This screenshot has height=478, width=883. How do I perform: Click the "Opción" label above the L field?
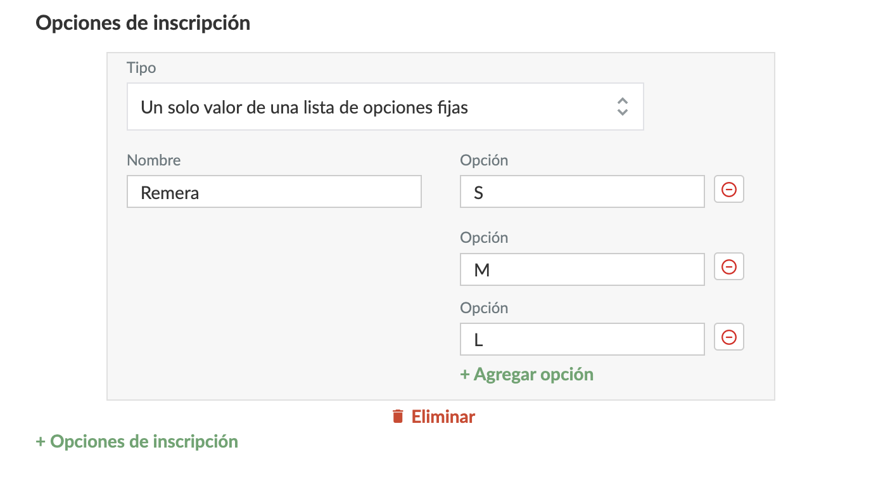[484, 308]
